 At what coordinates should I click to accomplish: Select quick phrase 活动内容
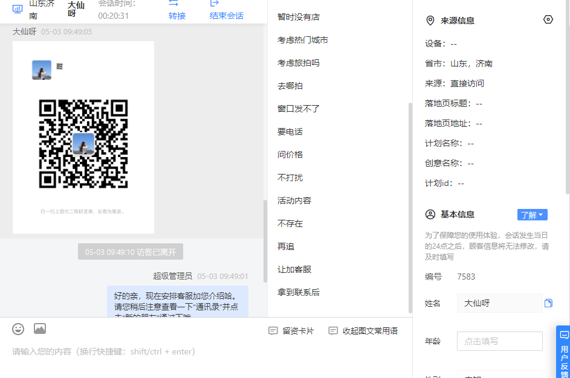[x=294, y=200]
